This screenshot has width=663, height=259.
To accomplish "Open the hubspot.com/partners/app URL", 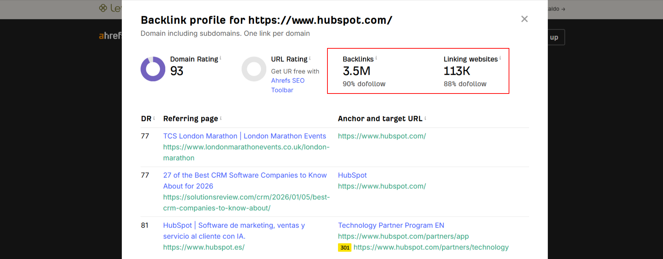I will 403,236.
